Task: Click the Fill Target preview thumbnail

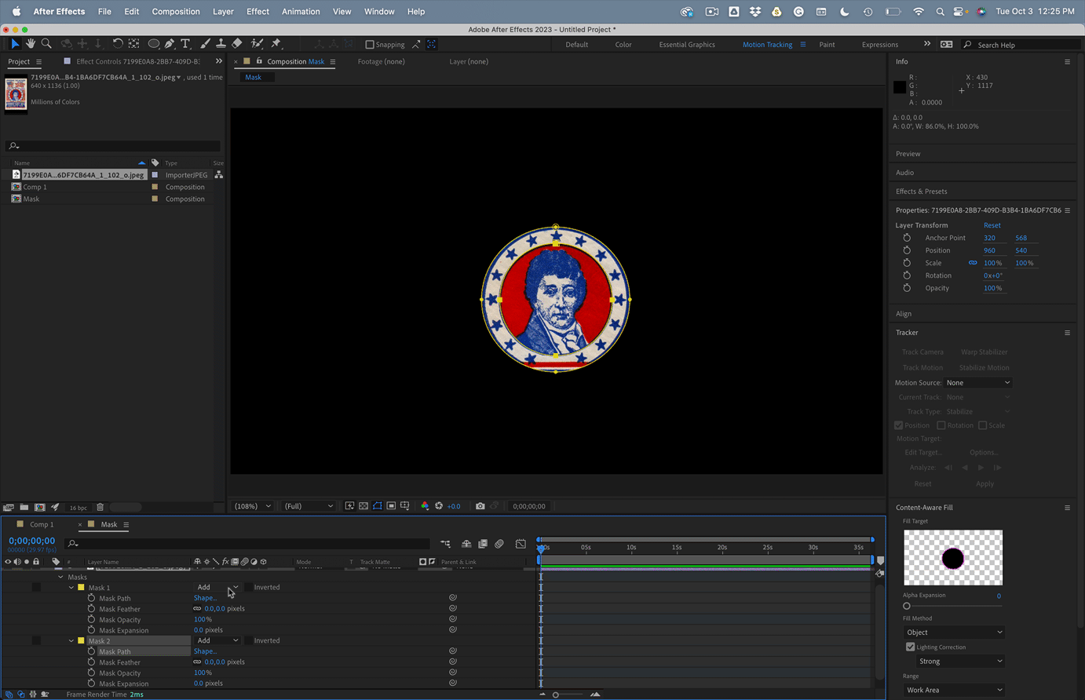Action: pos(953,558)
